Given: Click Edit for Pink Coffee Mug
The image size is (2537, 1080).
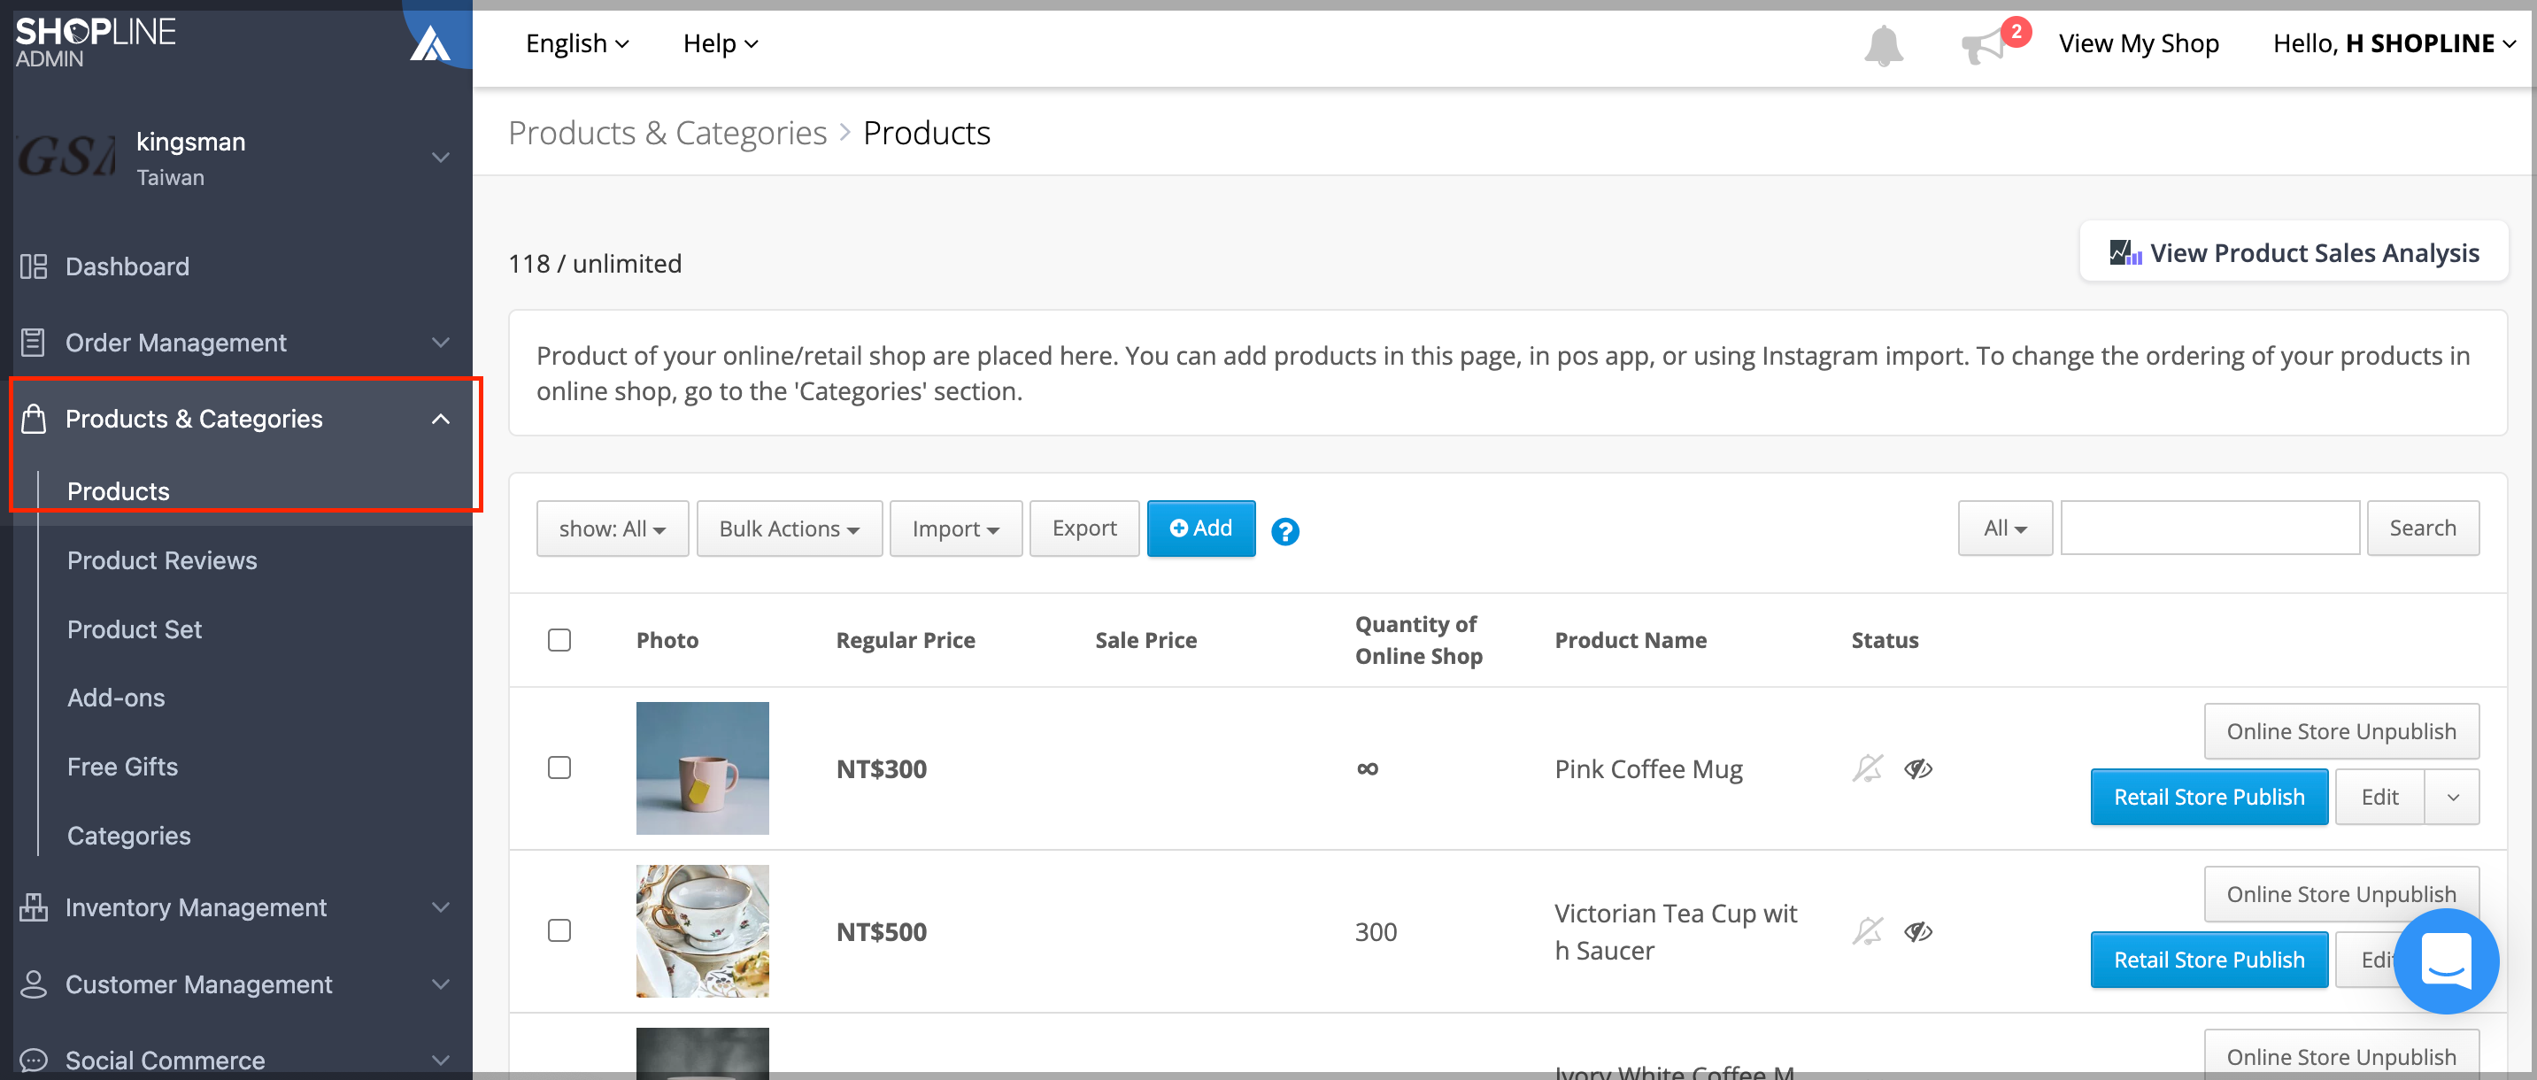Looking at the screenshot, I should [x=2379, y=798].
